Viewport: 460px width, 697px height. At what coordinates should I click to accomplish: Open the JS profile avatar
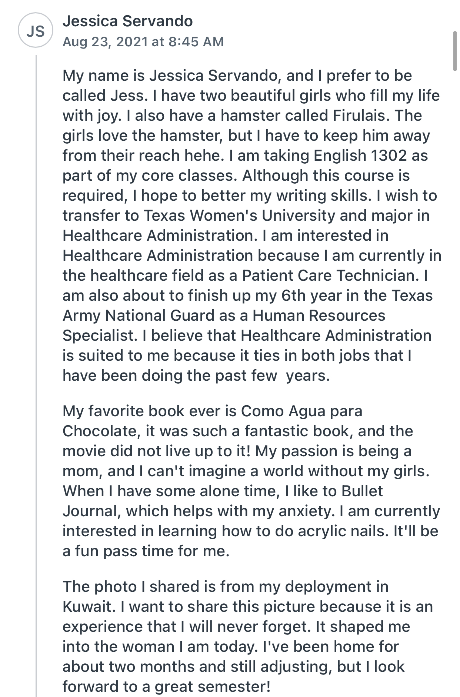[36, 30]
